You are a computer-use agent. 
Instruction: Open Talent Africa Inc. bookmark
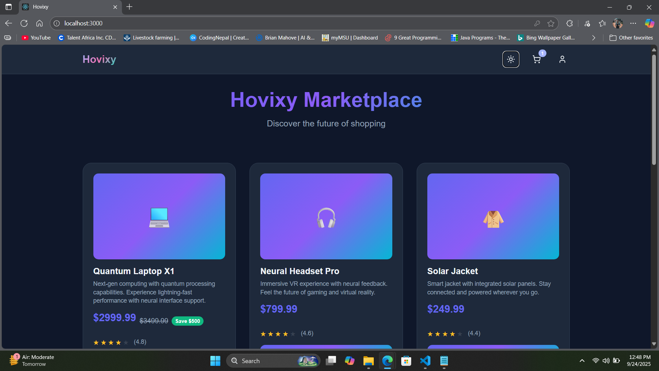(x=87, y=38)
